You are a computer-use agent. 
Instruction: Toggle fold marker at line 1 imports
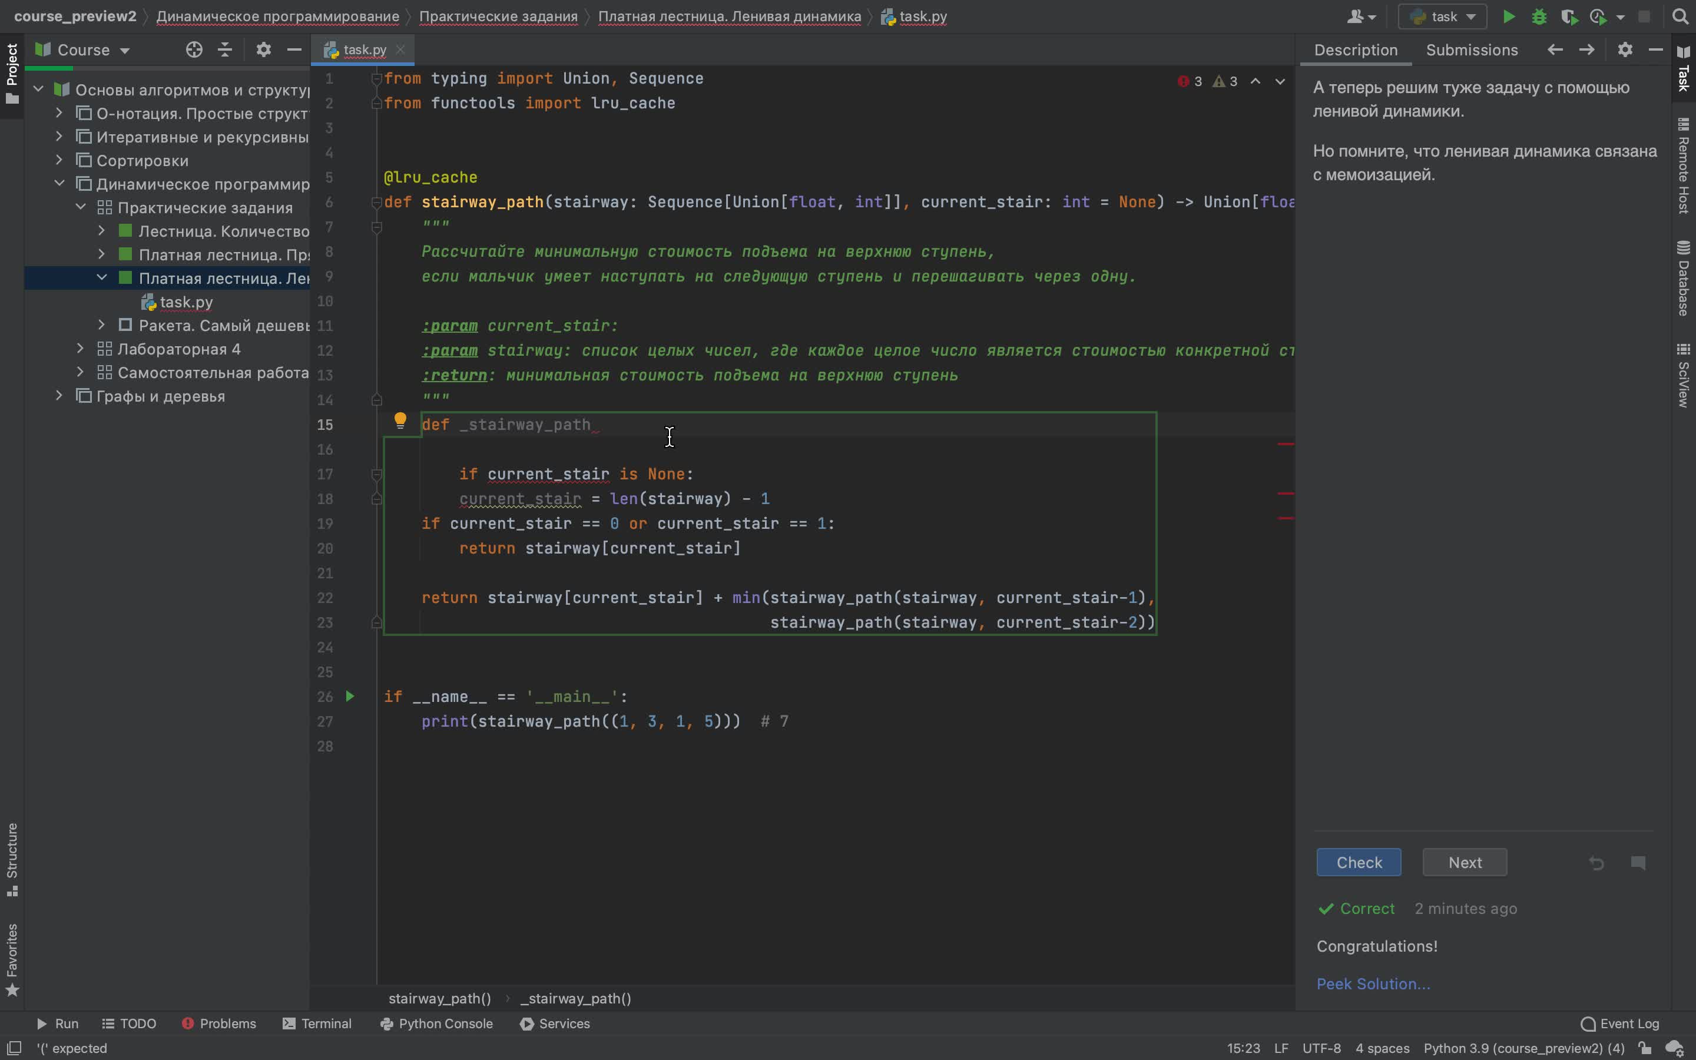(376, 78)
